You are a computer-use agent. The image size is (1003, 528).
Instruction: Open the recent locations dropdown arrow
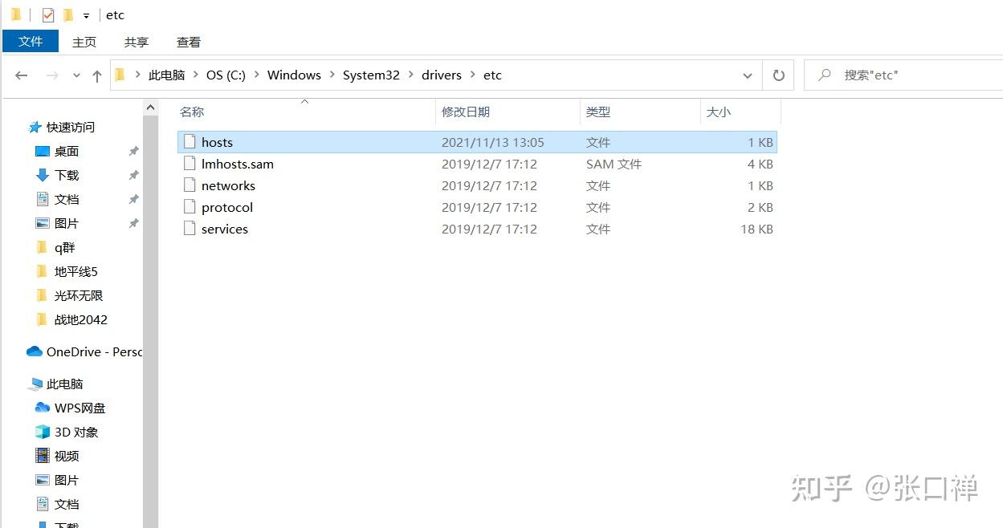(76, 75)
